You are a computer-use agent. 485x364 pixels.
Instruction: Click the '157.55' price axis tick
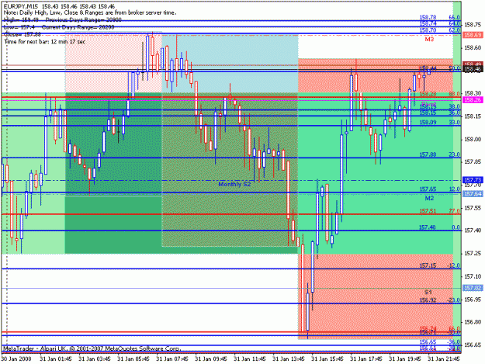[x=473, y=208]
